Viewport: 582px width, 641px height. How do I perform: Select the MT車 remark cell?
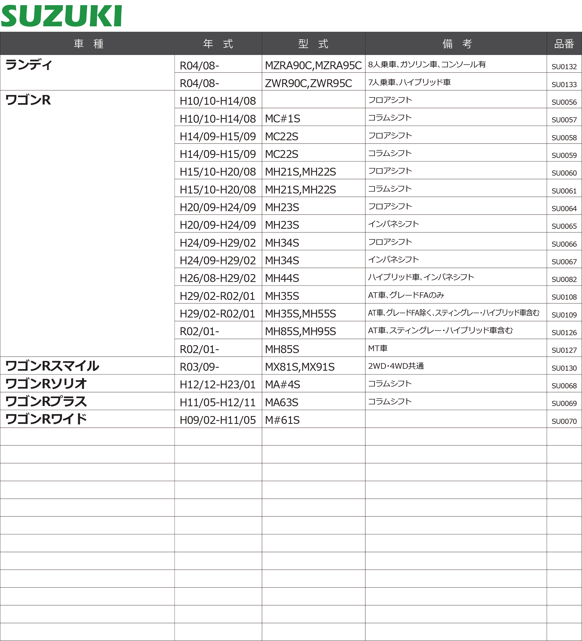[378, 348]
